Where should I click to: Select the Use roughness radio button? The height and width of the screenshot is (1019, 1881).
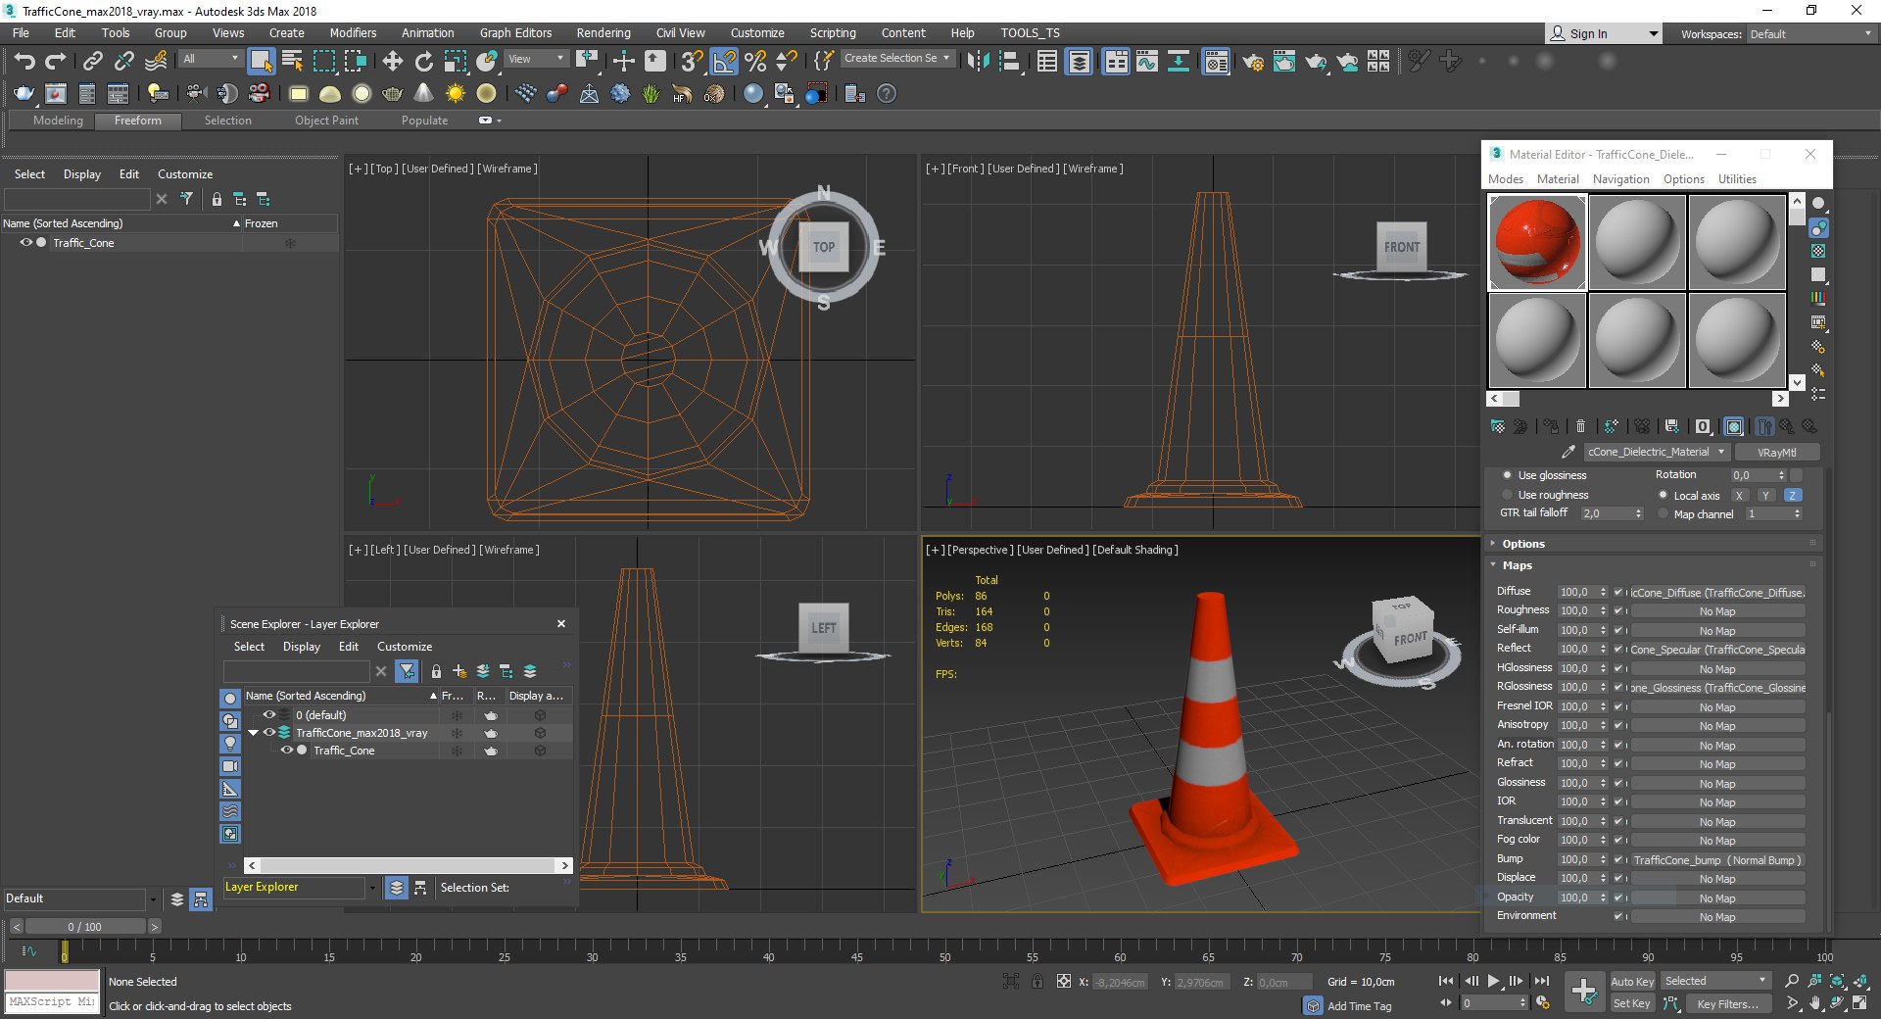(x=1507, y=495)
